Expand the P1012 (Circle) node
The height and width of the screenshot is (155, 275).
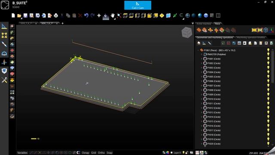click(x=202, y=108)
